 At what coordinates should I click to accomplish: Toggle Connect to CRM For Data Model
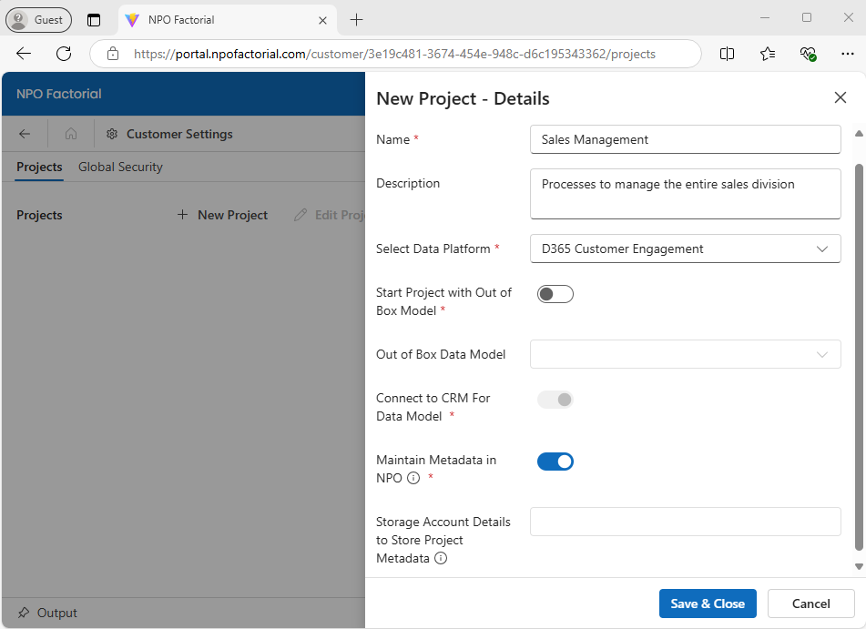coord(555,400)
